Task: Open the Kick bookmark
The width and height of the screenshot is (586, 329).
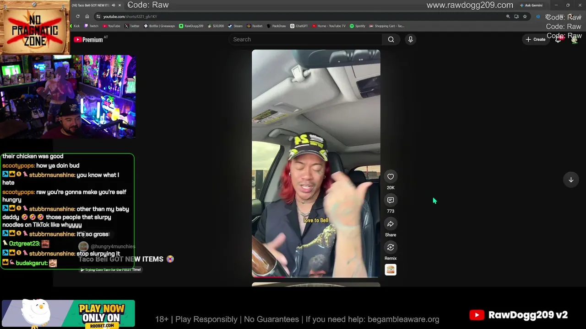Action: (x=75, y=26)
